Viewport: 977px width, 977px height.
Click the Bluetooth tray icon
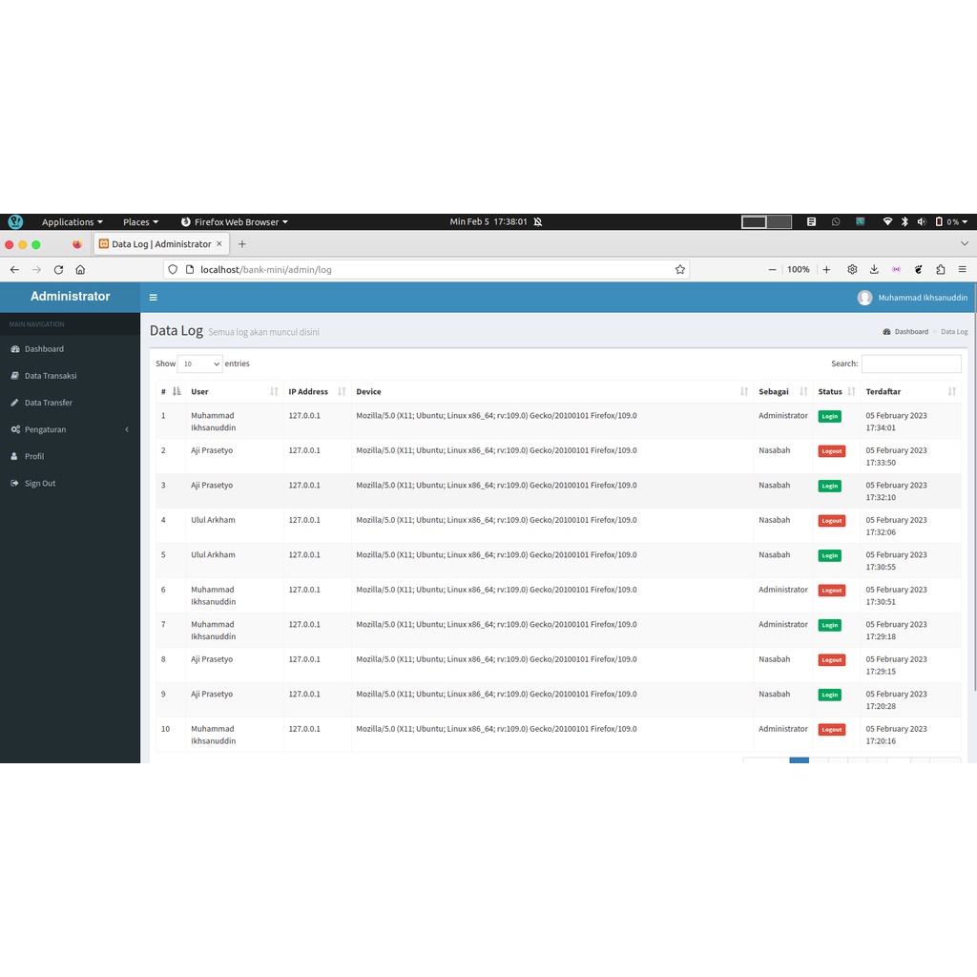(904, 221)
